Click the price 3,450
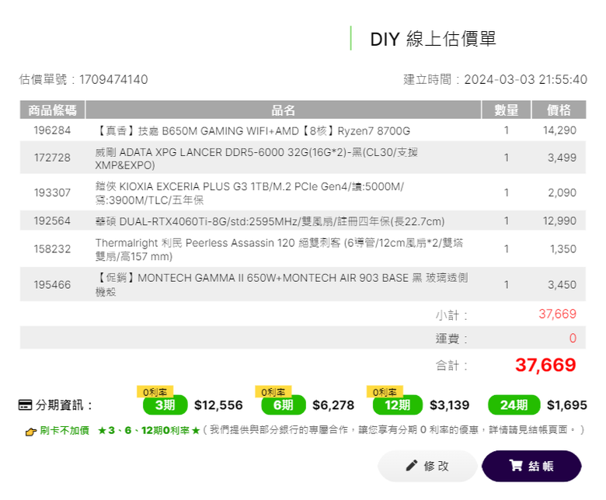The width and height of the screenshot is (606, 500). (562, 285)
